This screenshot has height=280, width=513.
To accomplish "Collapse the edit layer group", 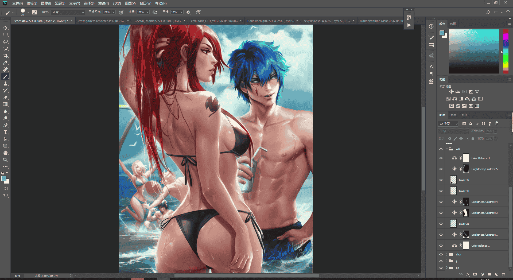I will [447, 149].
